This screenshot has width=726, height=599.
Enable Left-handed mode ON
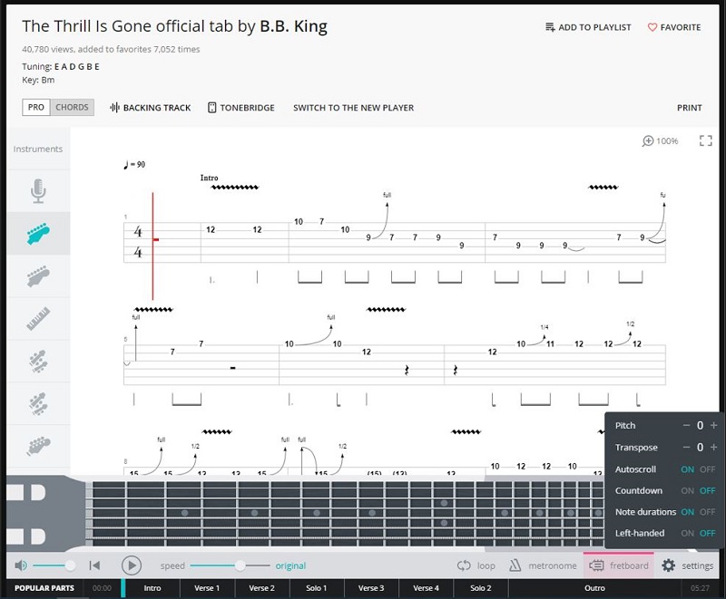[x=687, y=533]
